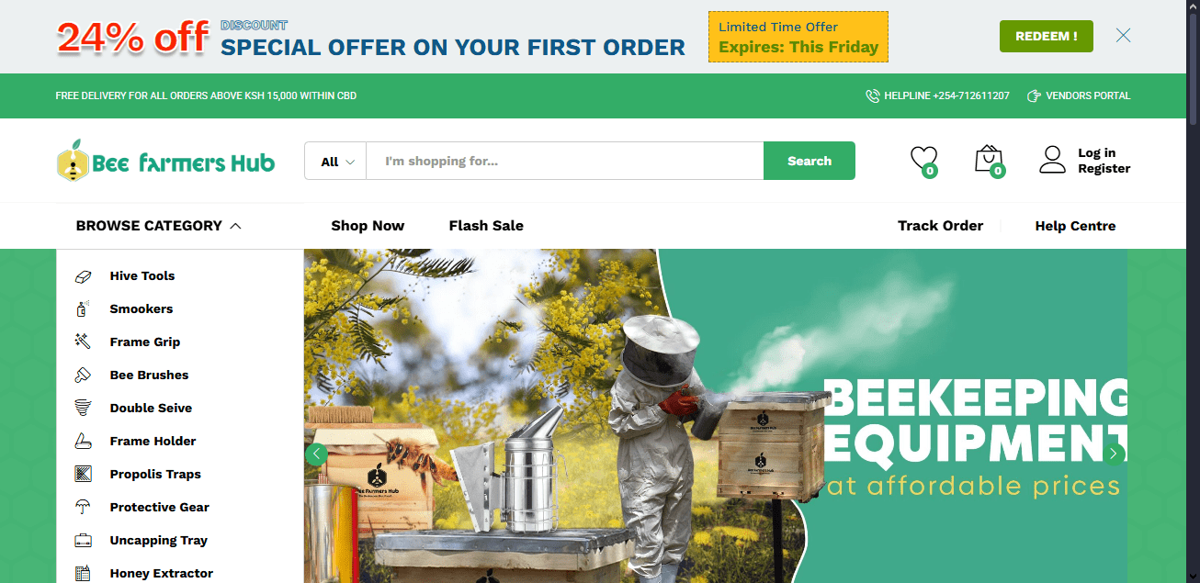Open the All categories search dropdown
This screenshot has width=1200, height=583.
point(335,161)
